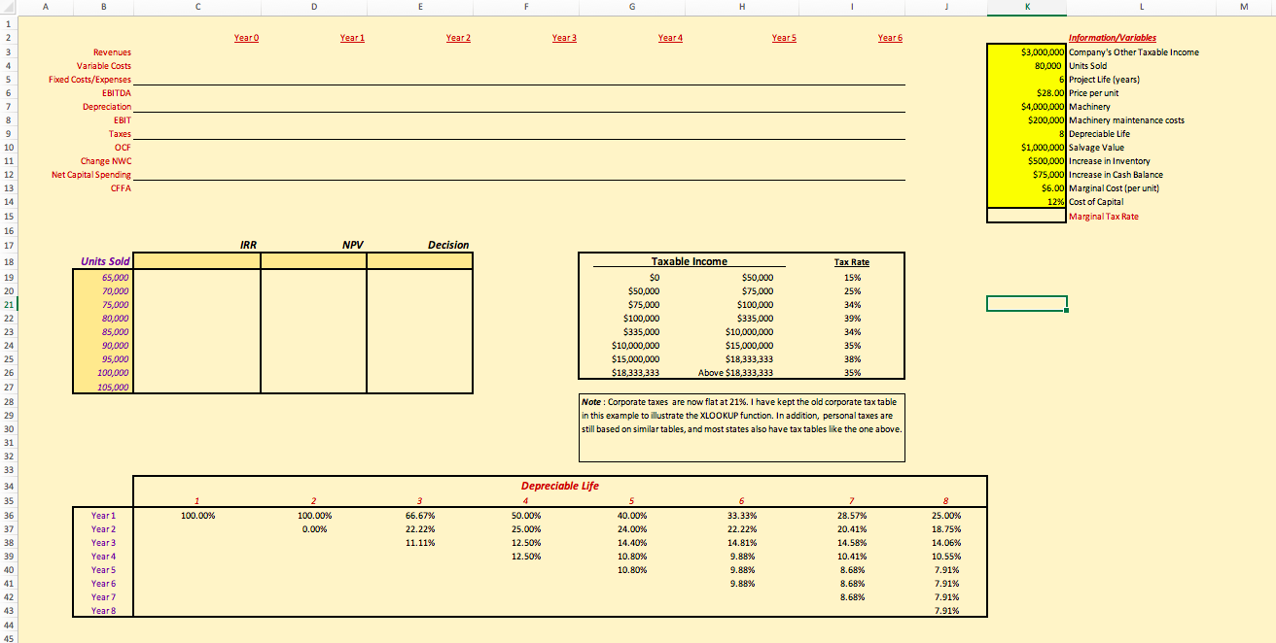The image size is (1276, 643).
Task: Click the empty Marginal Tax Rate input cell
Action: [1026, 216]
